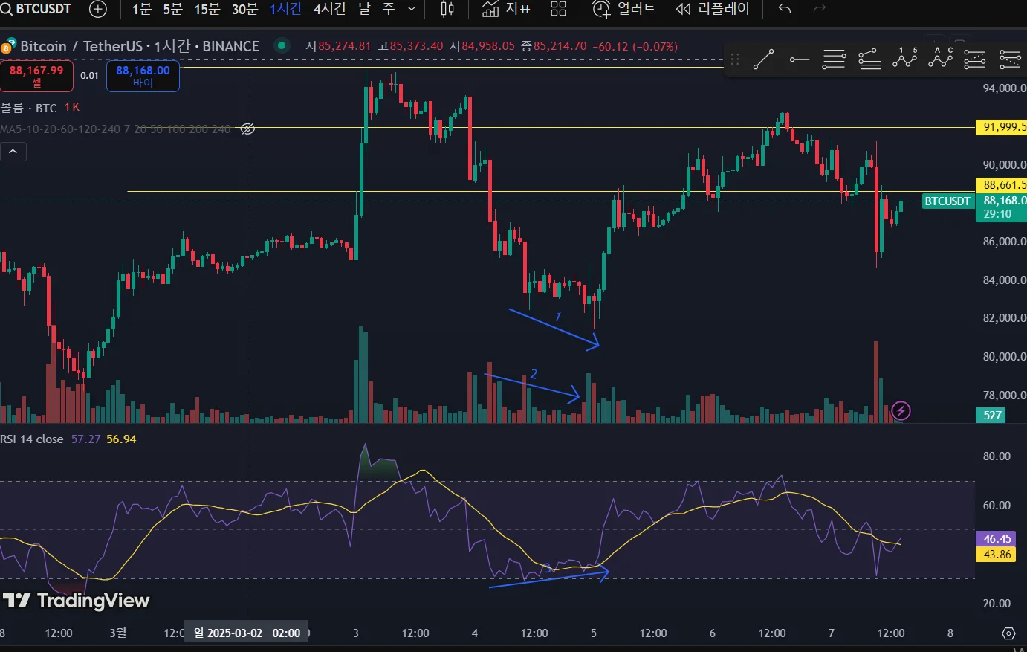Start bar 리플레이 replay mode
Image resolution: width=1027 pixels, height=652 pixels.
[713, 9]
